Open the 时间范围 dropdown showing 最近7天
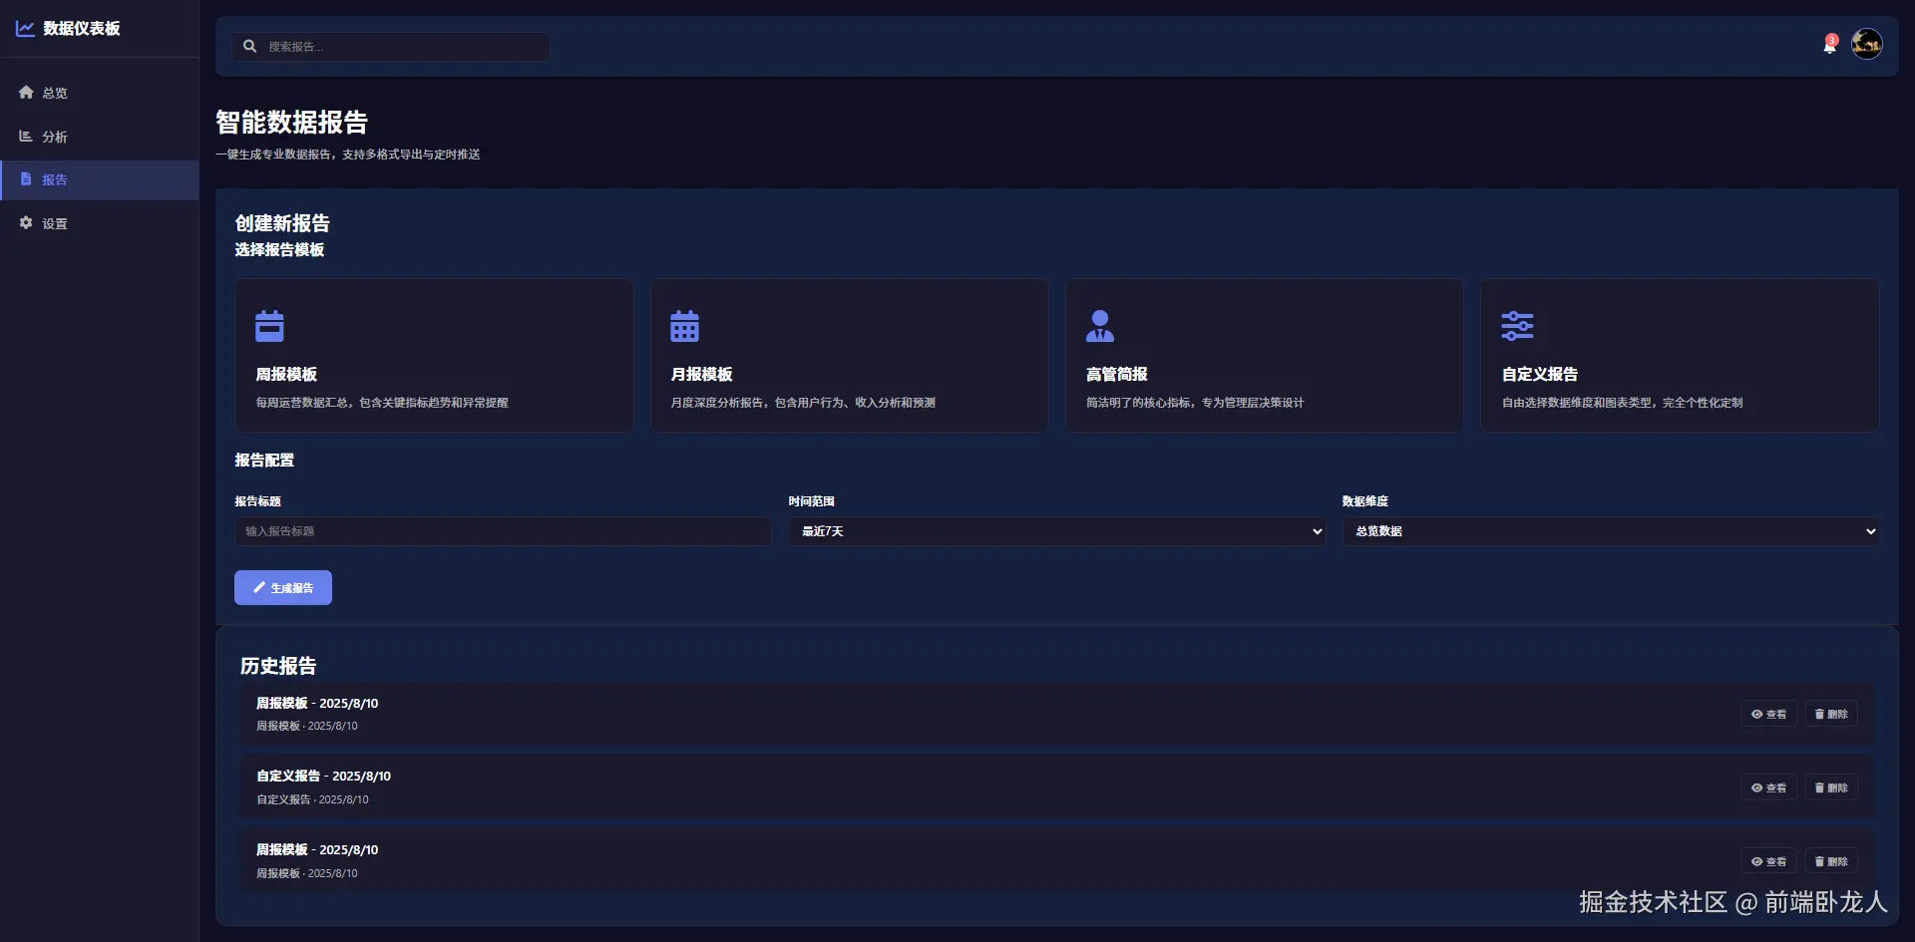The image size is (1915, 942). [x=1057, y=531]
